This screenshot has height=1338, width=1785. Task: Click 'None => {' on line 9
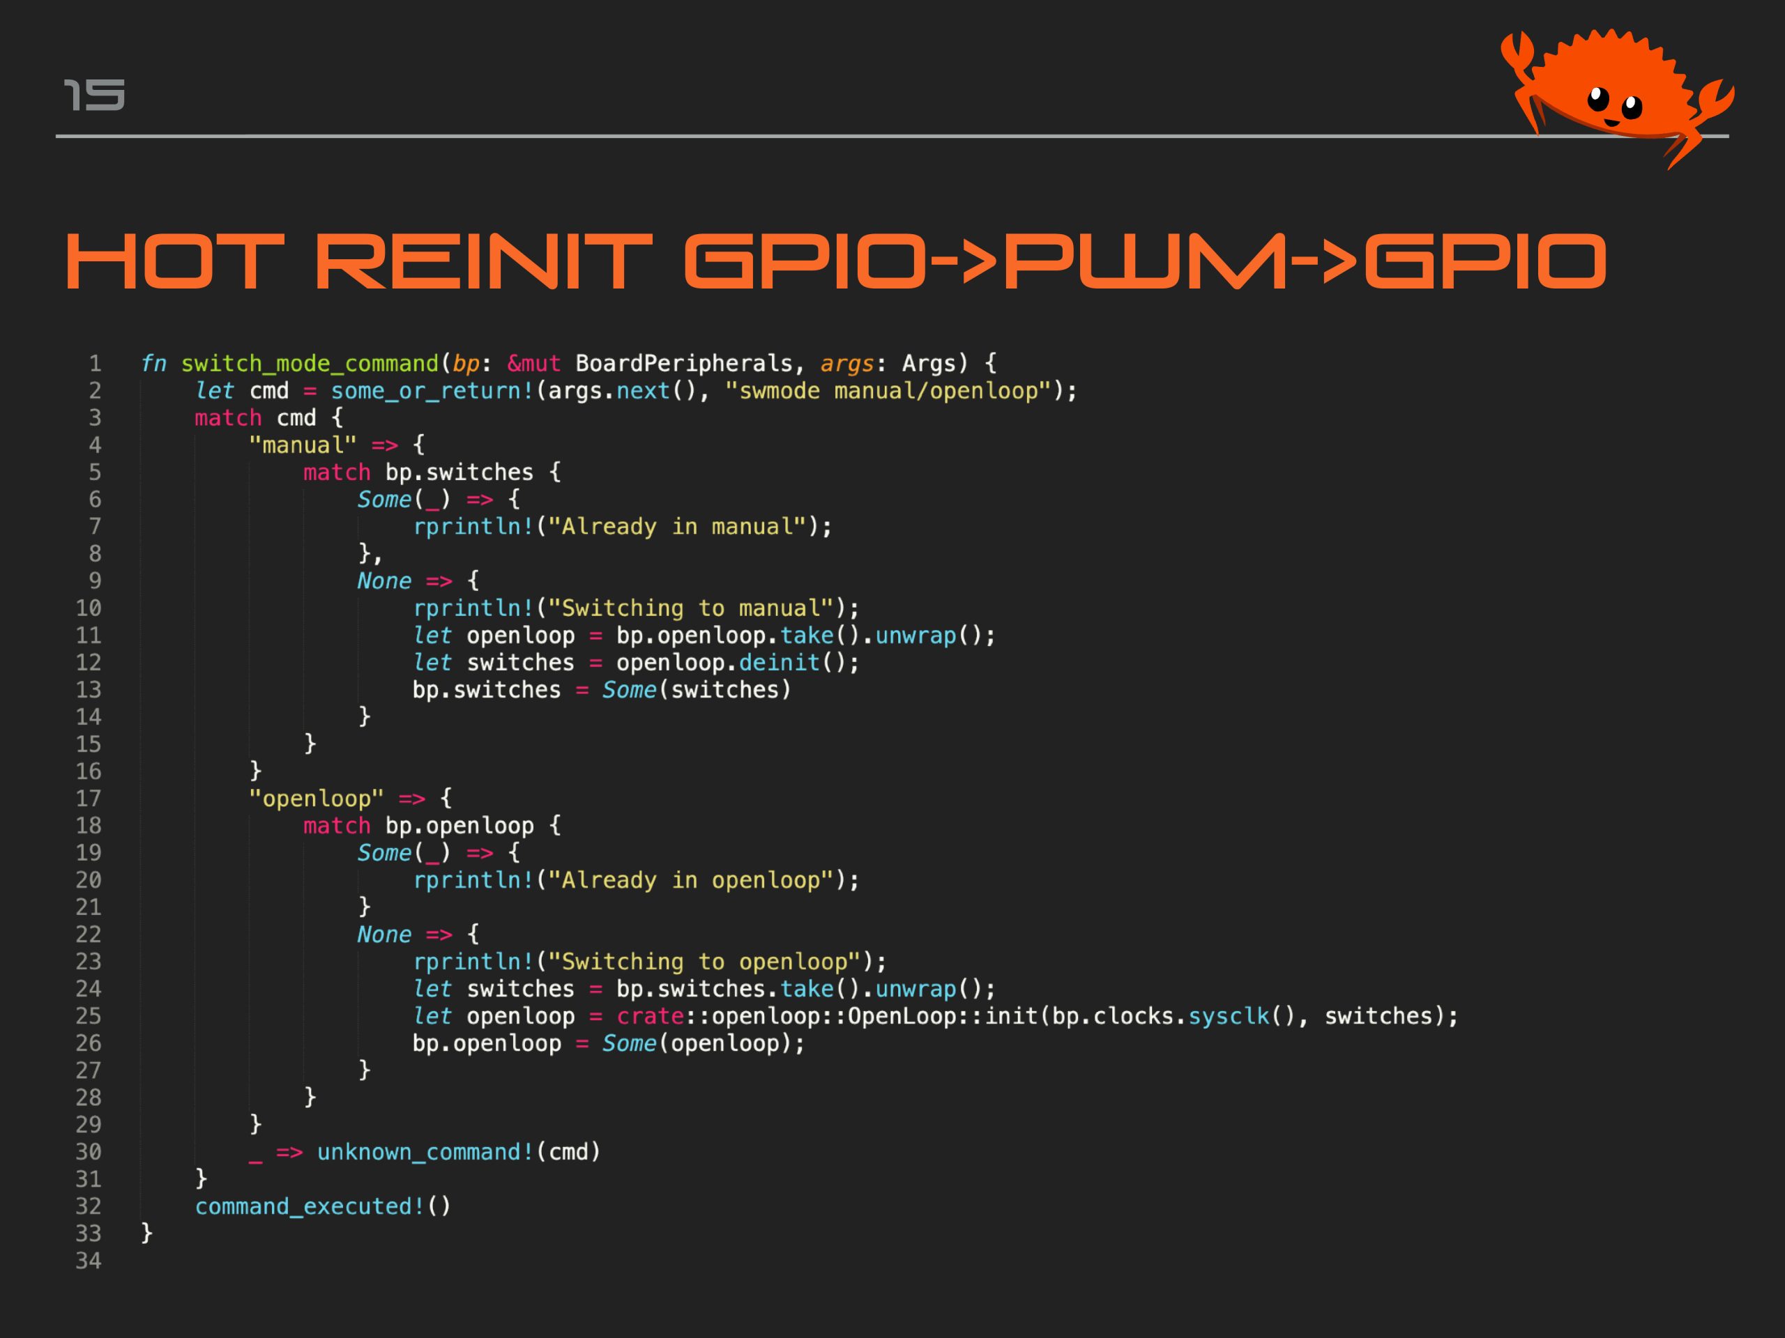418,580
